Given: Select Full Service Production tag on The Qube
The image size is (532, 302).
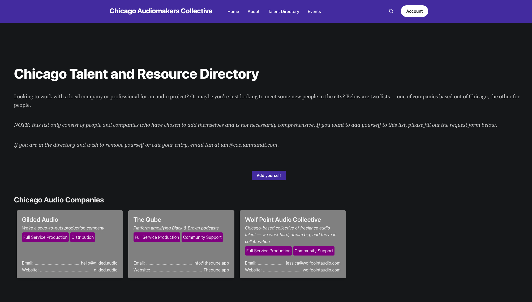Looking at the screenshot, I should pyautogui.click(x=157, y=237).
